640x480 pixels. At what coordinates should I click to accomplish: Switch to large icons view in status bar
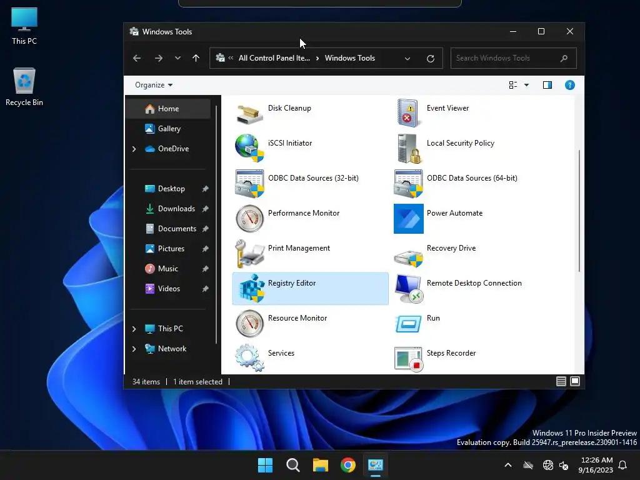(x=575, y=381)
